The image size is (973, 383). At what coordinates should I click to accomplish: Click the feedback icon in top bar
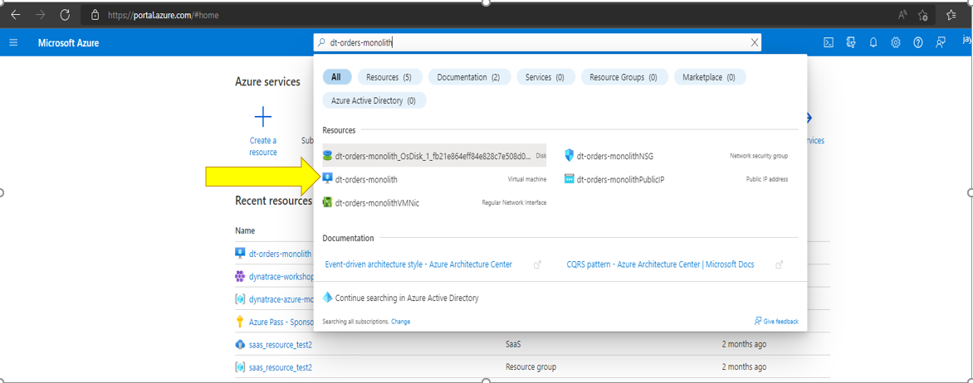[941, 43]
